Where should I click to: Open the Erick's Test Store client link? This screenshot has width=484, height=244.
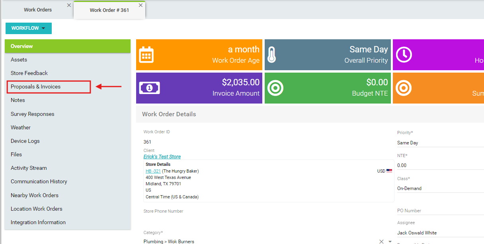pyautogui.click(x=162, y=157)
